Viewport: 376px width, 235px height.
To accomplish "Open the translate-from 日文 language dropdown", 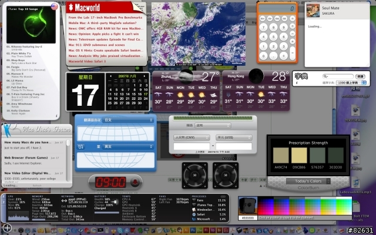I will 128,120.
